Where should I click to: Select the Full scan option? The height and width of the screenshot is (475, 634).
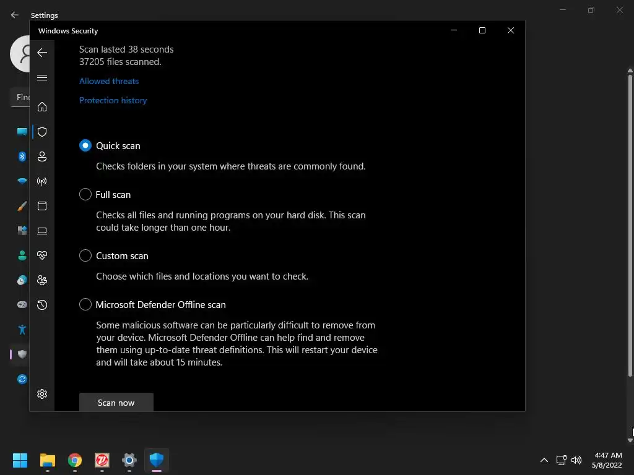[x=85, y=194]
